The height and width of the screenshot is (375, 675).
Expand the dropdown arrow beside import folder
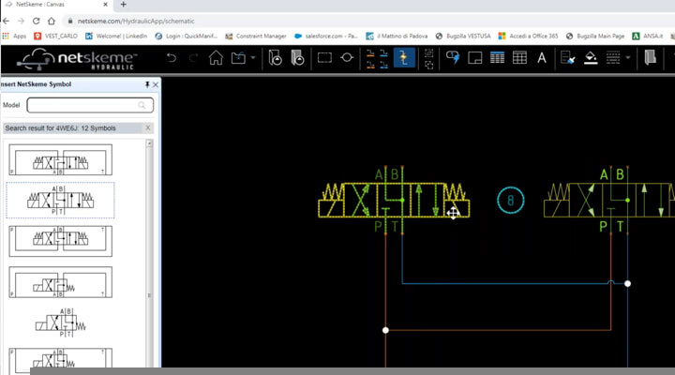(x=253, y=58)
